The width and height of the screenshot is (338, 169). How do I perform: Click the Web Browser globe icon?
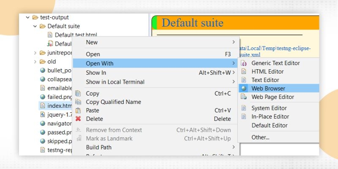(243, 88)
